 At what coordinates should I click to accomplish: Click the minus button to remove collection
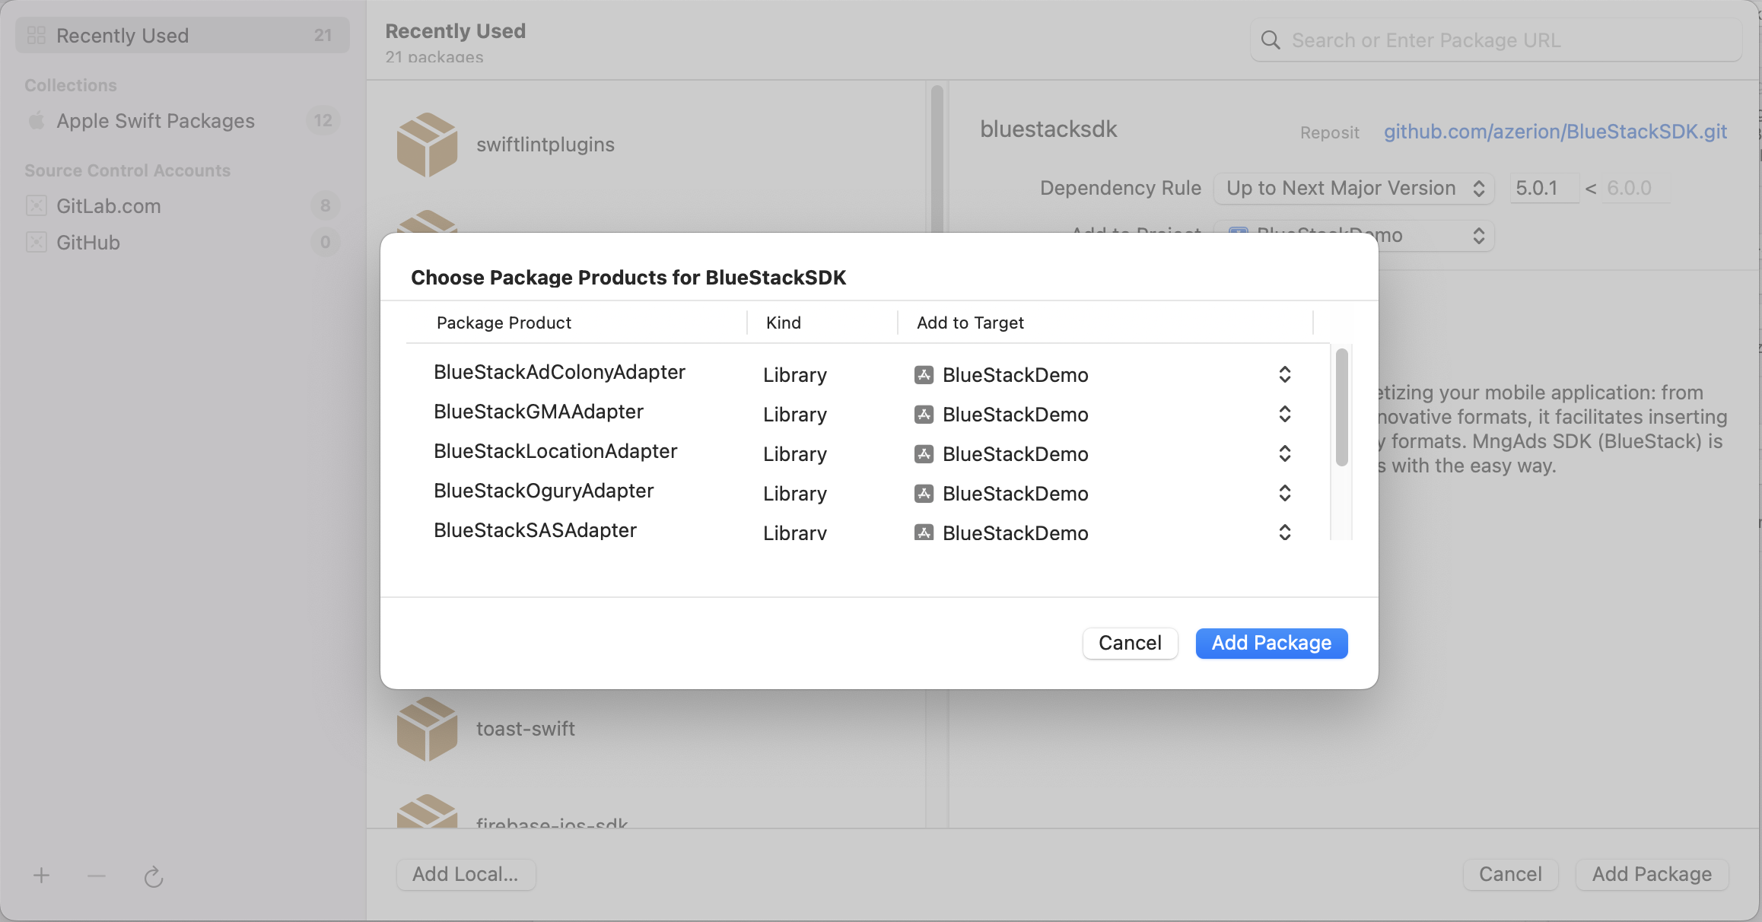(96, 876)
